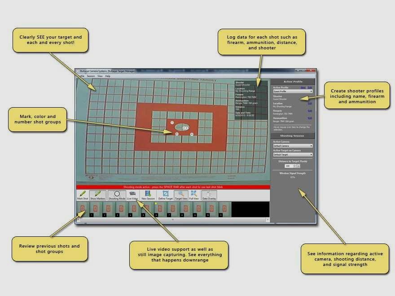The height and width of the screenshot is (296, 395).
Task: Select the thumbnail with the green dot
Action: pyautogui.click(x=160, y=209)
